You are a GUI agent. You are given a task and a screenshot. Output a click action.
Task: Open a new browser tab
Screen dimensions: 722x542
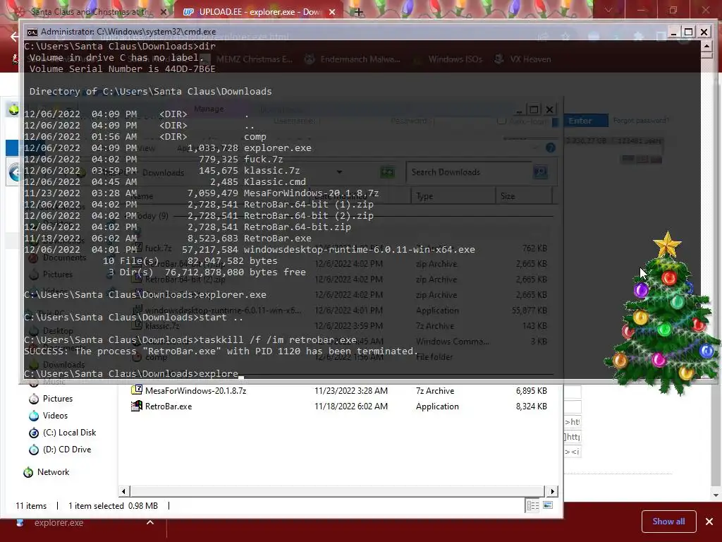pos(359,12)
